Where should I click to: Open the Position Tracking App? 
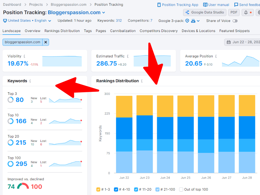click(x=179, y=5)
